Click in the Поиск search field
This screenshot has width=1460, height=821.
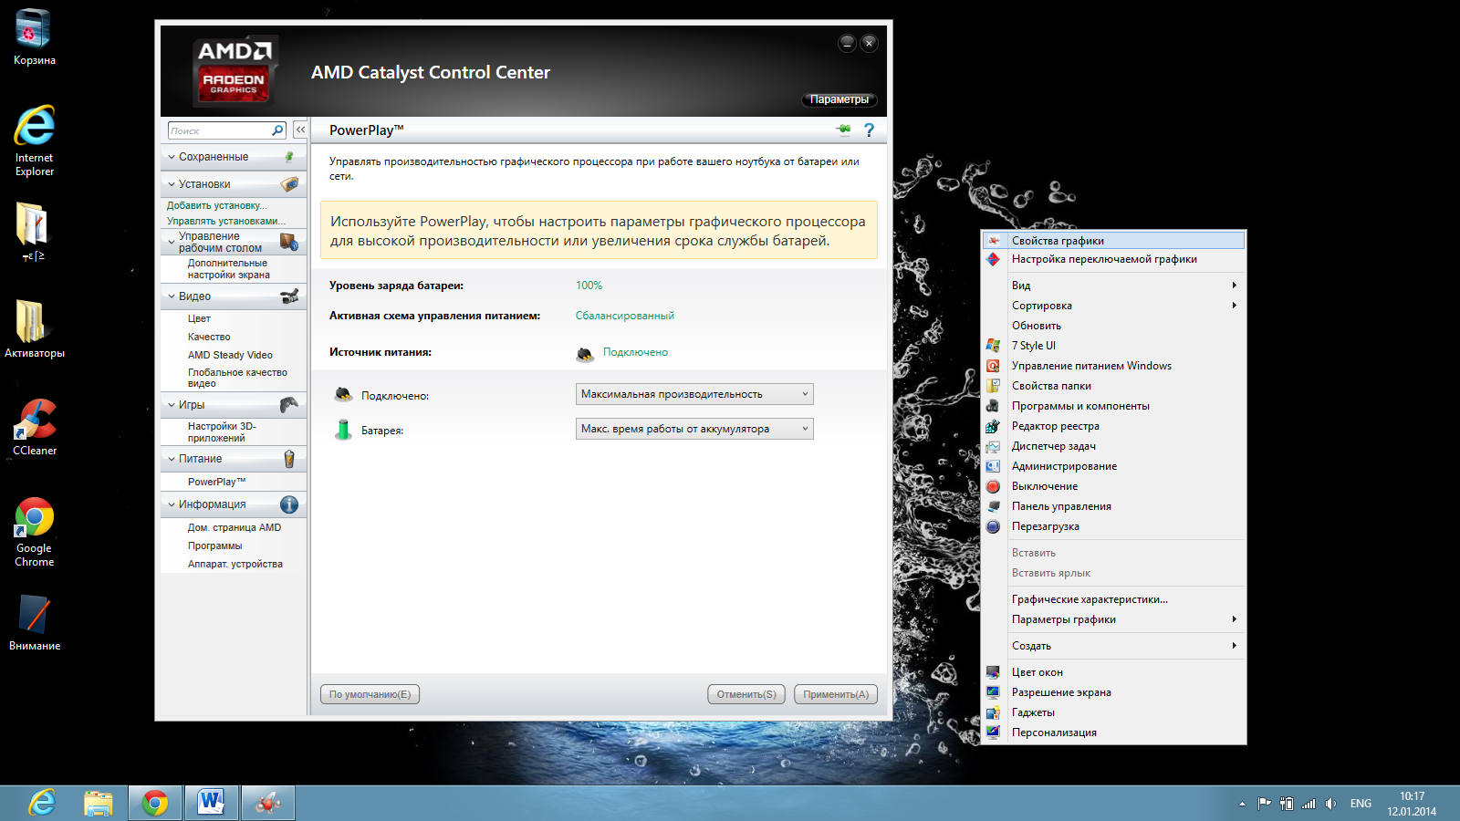[219, 130]
